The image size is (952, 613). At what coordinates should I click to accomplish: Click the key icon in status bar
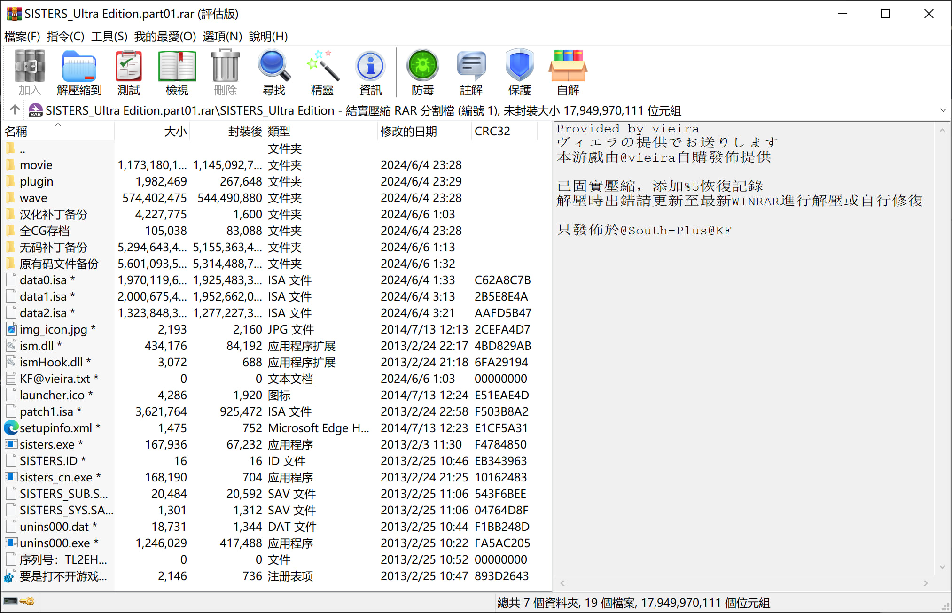[x=27, y=601]
